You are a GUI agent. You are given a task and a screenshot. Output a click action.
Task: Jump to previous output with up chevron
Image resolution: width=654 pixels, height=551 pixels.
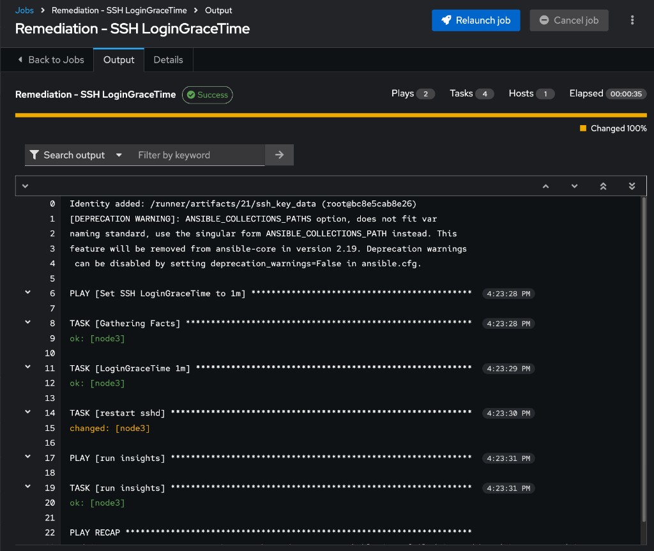pyautogui.click(x=545, y=186)
